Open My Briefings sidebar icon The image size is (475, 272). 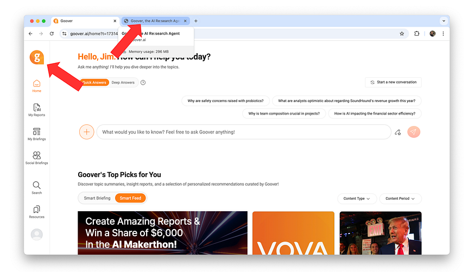pos(37,134)
